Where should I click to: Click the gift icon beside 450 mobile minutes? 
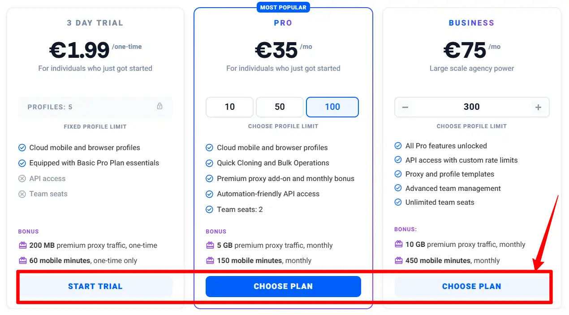click(398, 260)
